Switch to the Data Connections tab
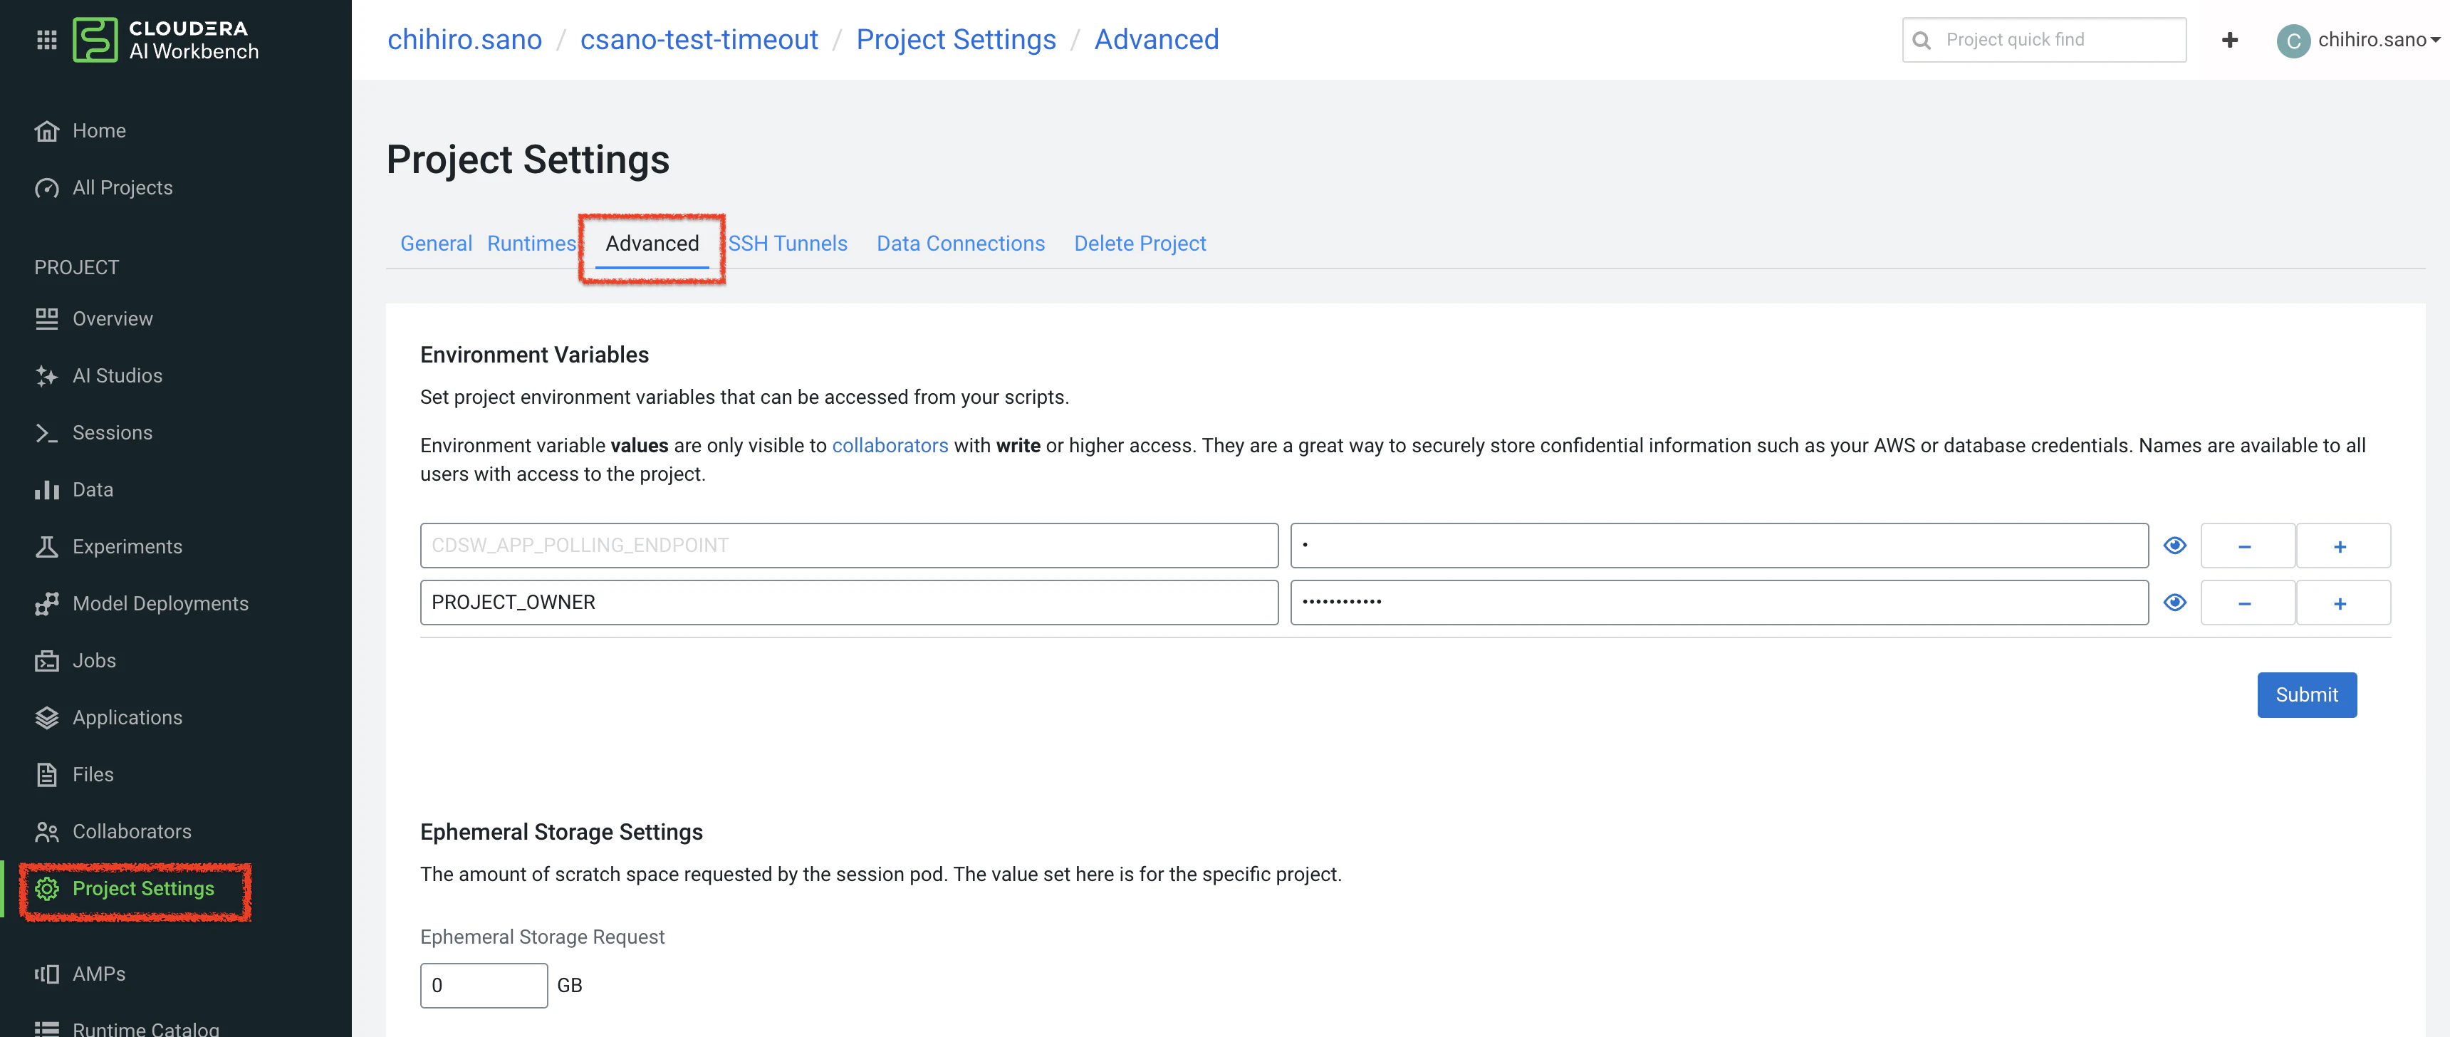2450x1037 pixels. tap(959, 244)
